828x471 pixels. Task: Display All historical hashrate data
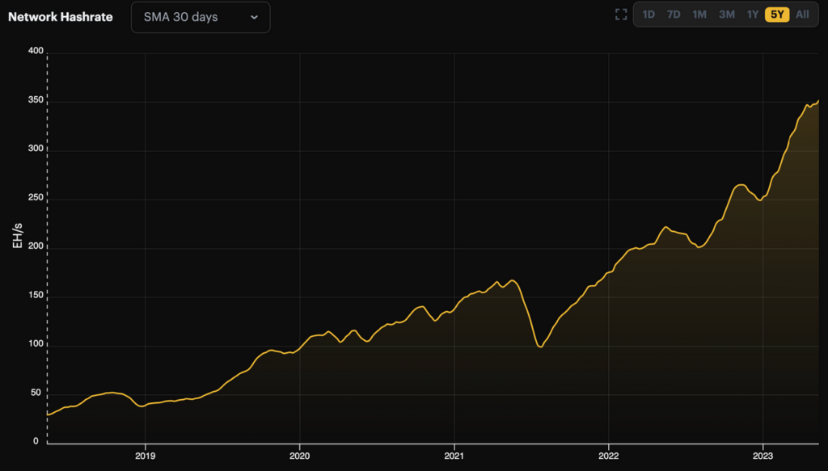[802, 15]
